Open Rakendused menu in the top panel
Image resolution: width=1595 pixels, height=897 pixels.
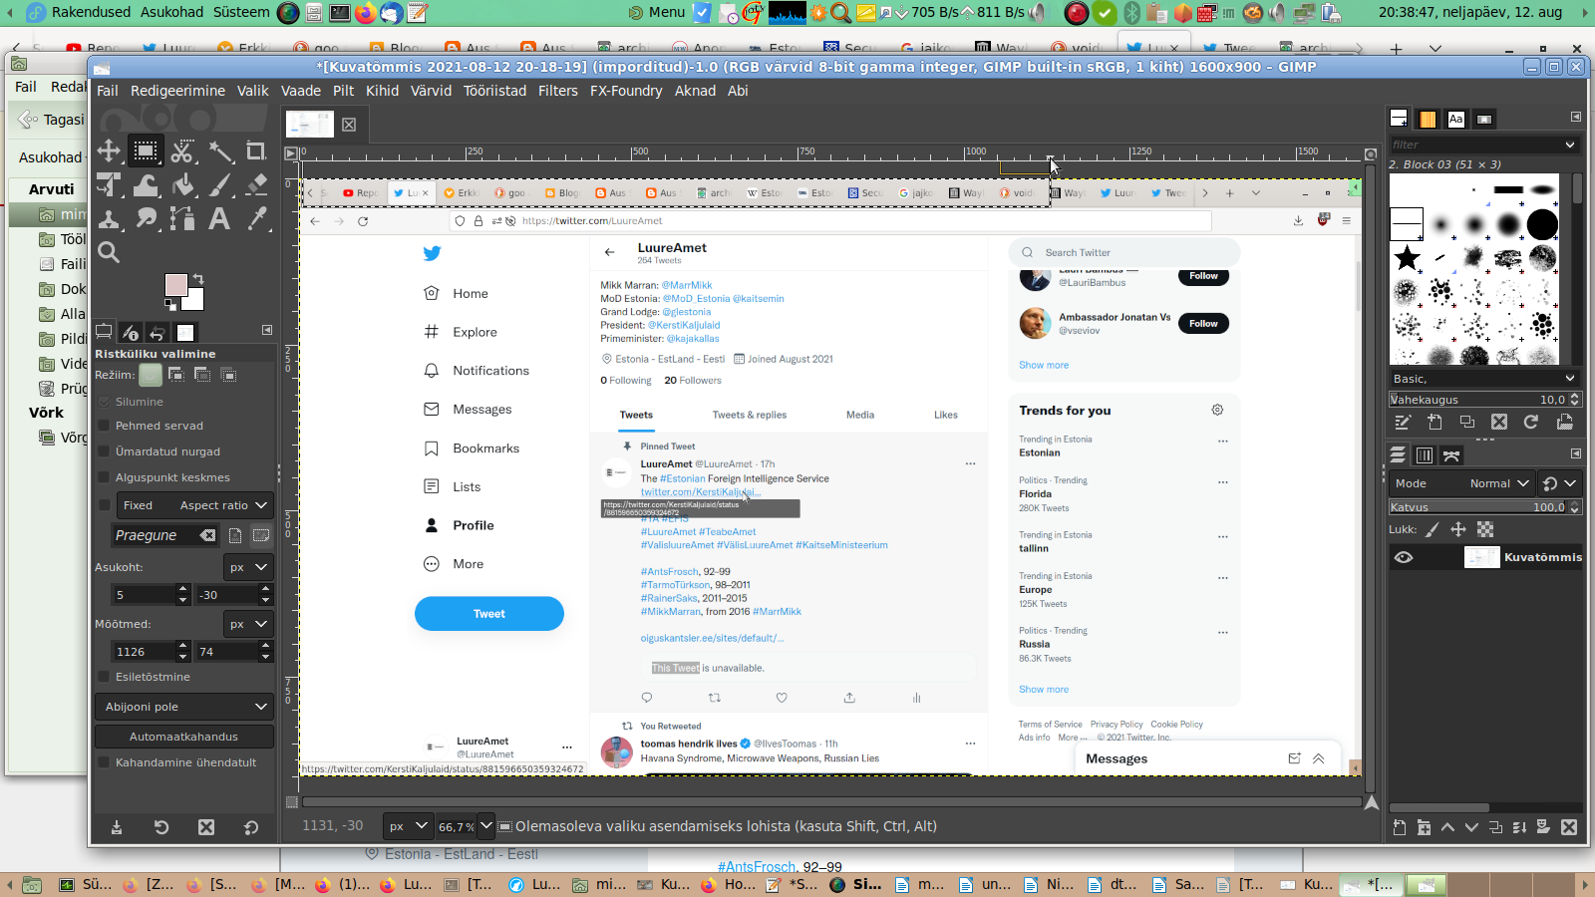(x=91, y=12)
